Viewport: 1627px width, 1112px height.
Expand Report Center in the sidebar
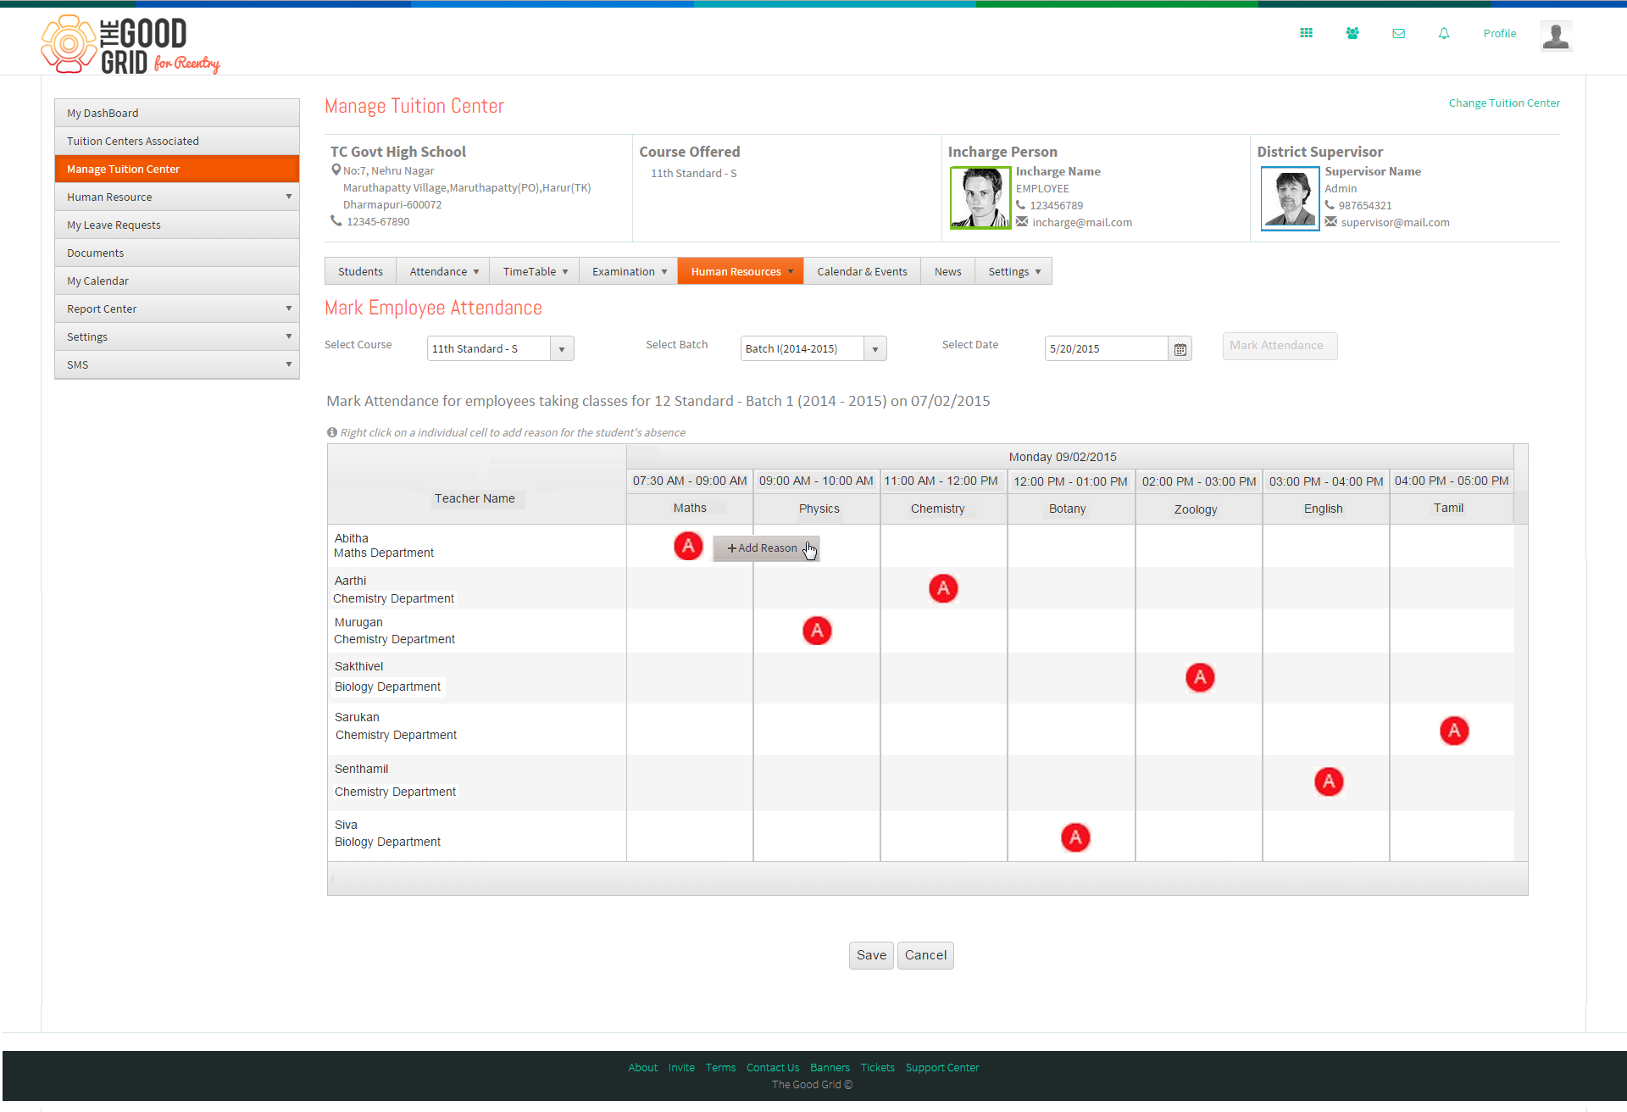click(177, 309)
